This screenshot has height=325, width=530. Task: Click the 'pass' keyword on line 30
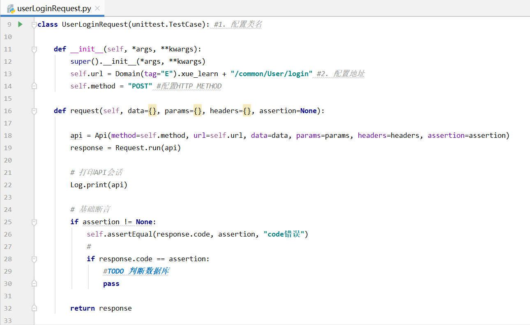[x=111, y=283]
